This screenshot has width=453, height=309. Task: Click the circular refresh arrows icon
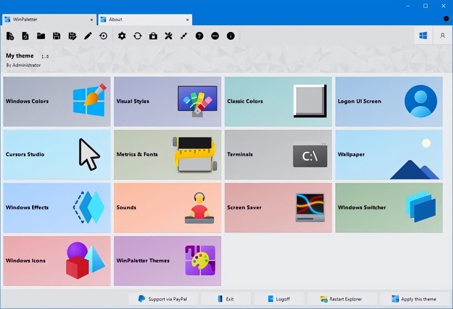(x=137, y=36)
